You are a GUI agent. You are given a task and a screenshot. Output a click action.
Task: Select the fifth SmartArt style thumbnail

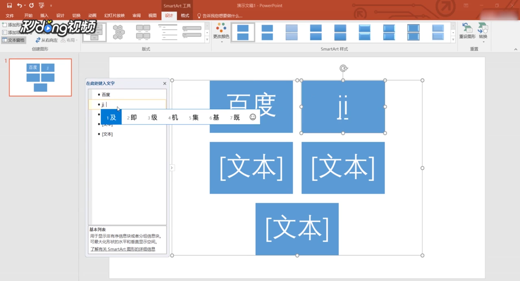(x=340, y=32)
